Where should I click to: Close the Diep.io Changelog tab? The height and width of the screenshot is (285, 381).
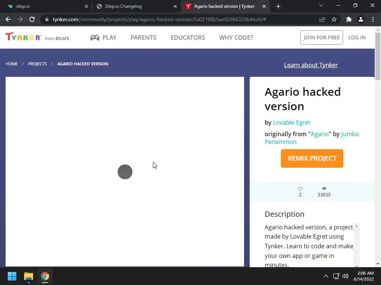[x=175, y=7]
